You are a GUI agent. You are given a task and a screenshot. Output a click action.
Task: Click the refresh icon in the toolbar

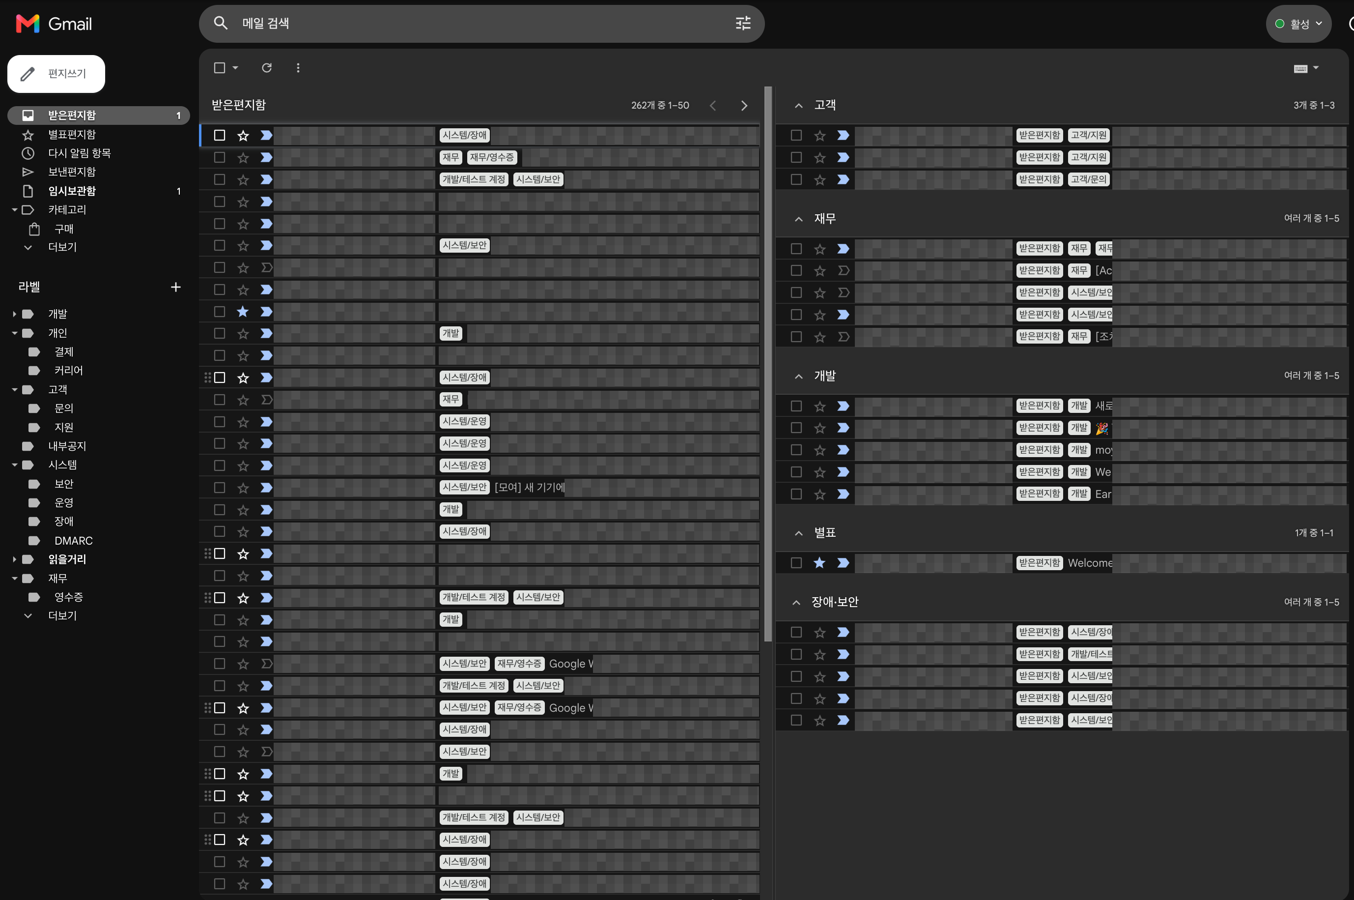[x=267, y=68]
